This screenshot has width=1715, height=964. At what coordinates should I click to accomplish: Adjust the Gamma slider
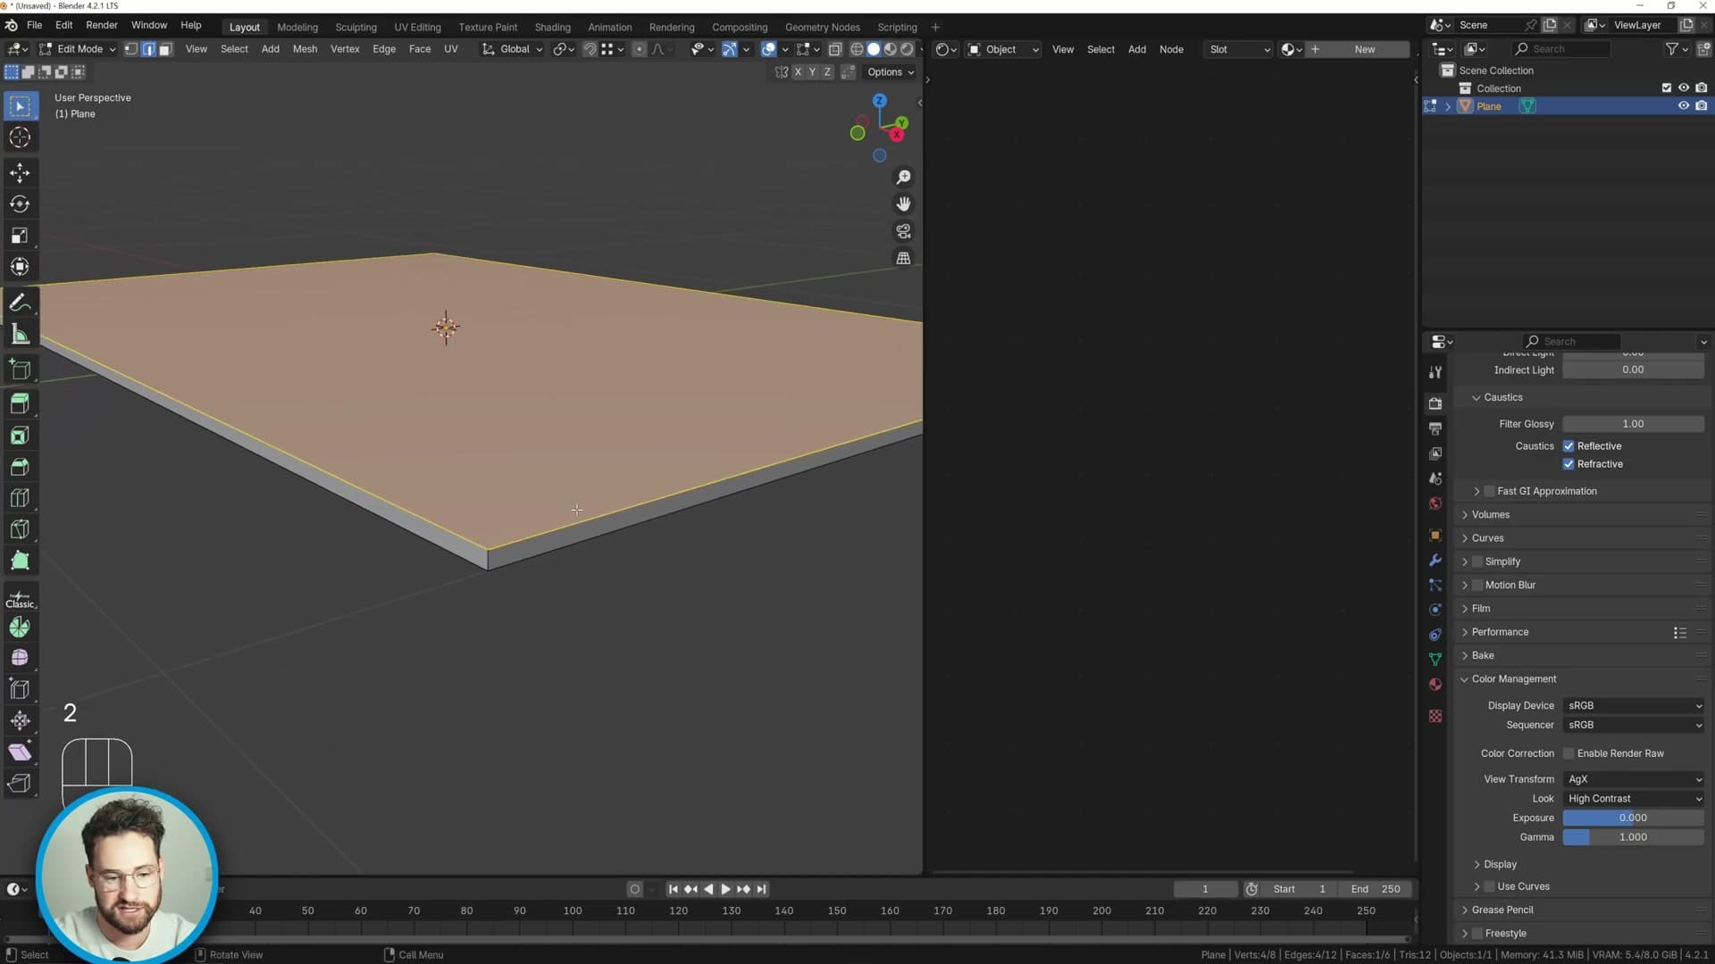point(1634,837)
